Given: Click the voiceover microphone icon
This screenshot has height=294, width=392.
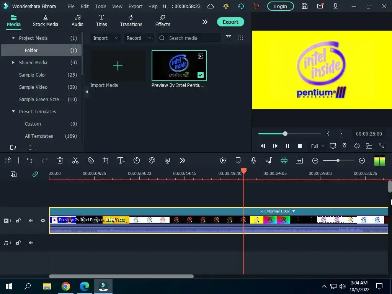Looking at the screenshot, I should [x=253, y=160].
